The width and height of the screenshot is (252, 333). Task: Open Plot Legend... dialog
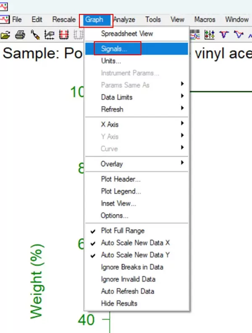[121, 191]
